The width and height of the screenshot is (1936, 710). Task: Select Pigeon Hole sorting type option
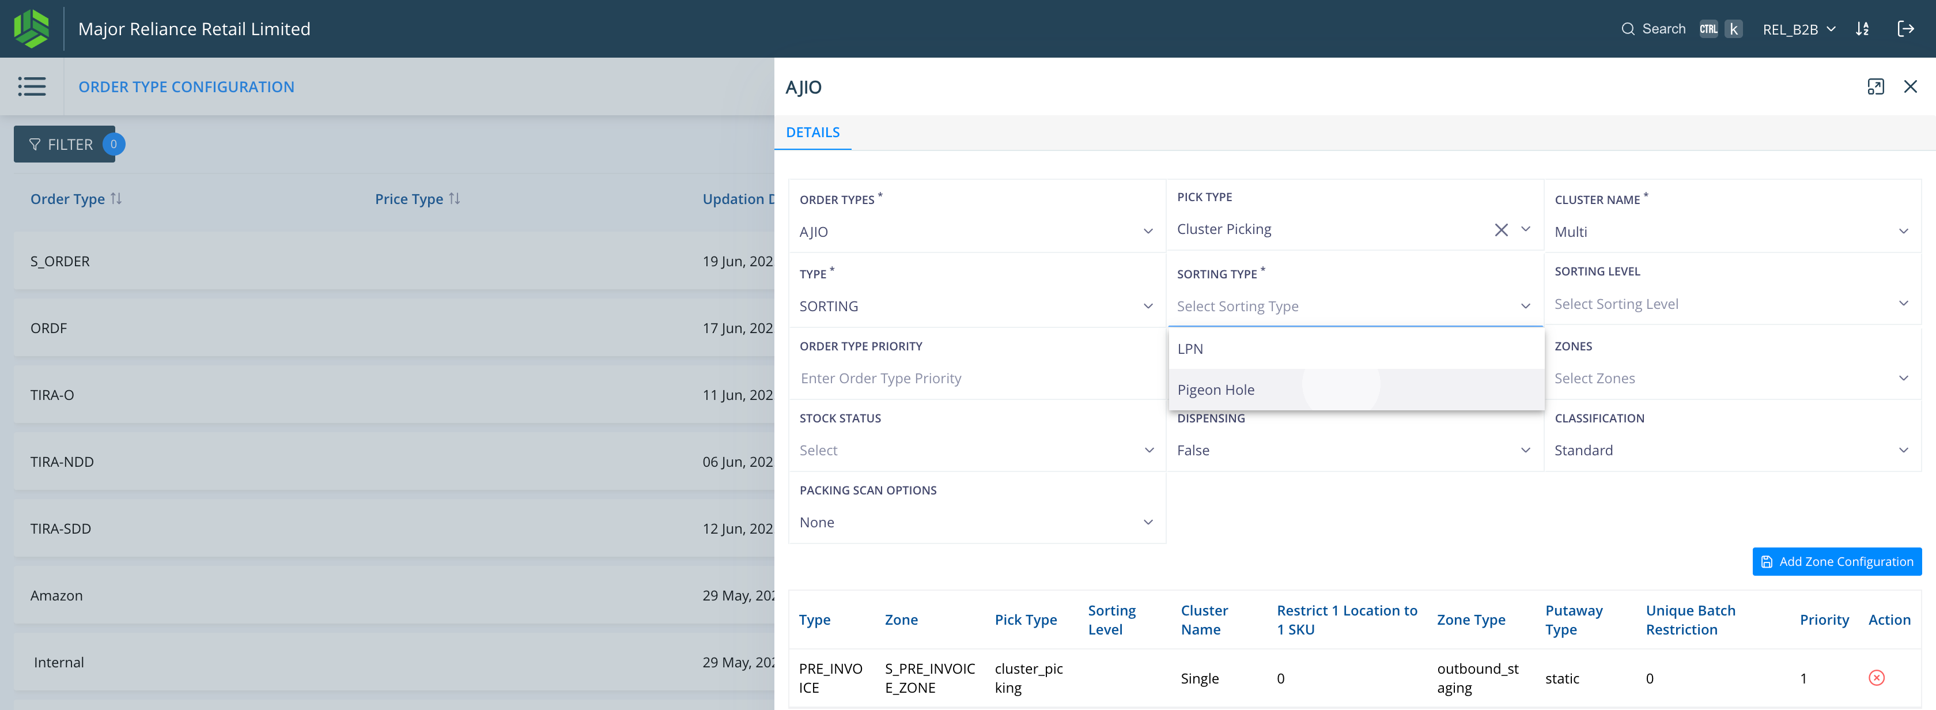pos(1356,389)
